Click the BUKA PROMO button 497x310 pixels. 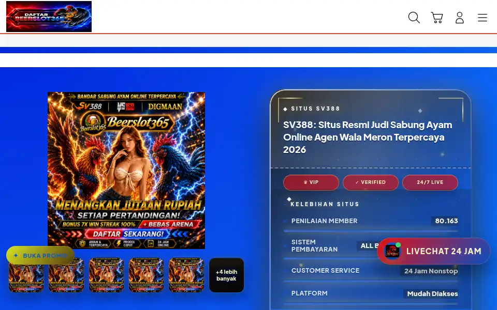[x=40, y=255]
